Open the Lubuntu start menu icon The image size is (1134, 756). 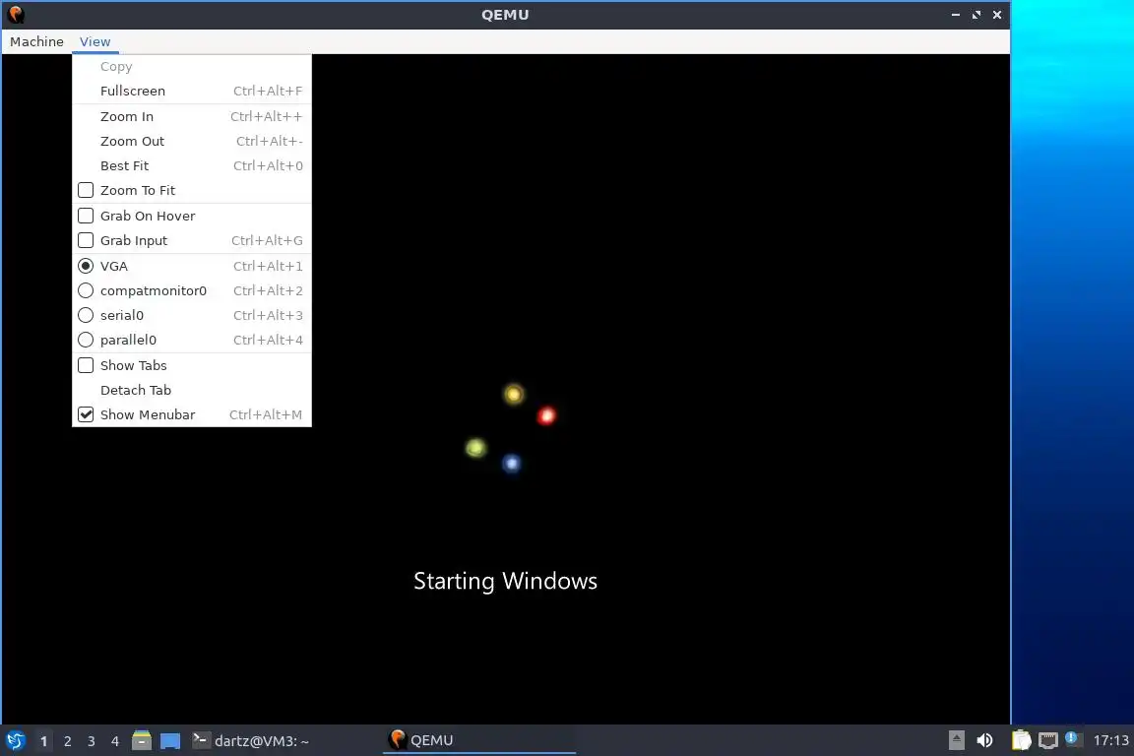[x=15, y=741]
